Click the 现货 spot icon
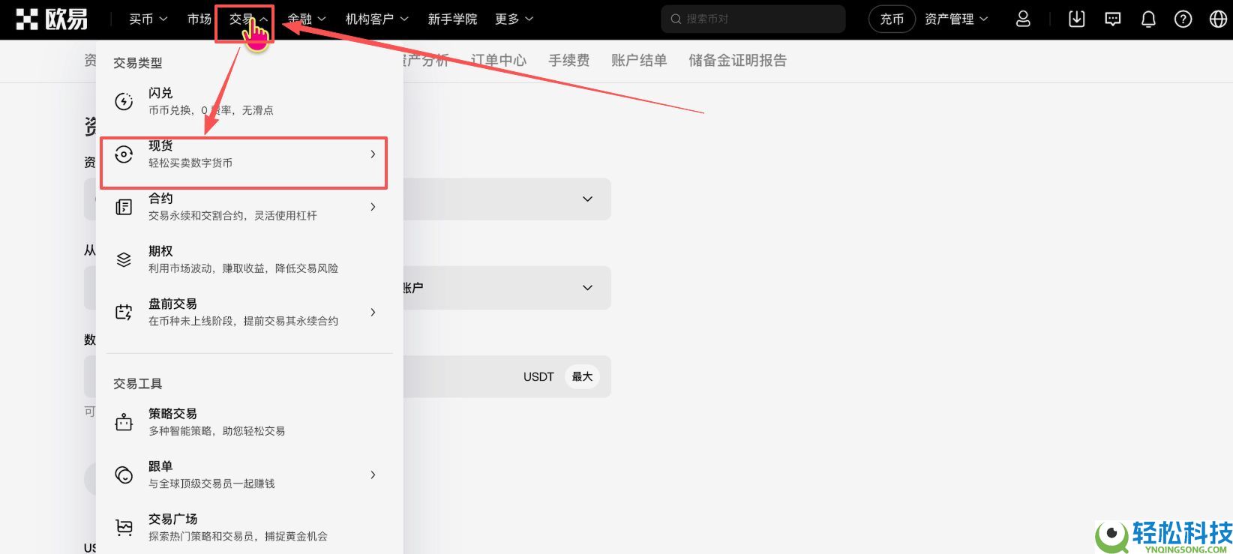This screenshot has width=1233, height=554. coord(124,154)
